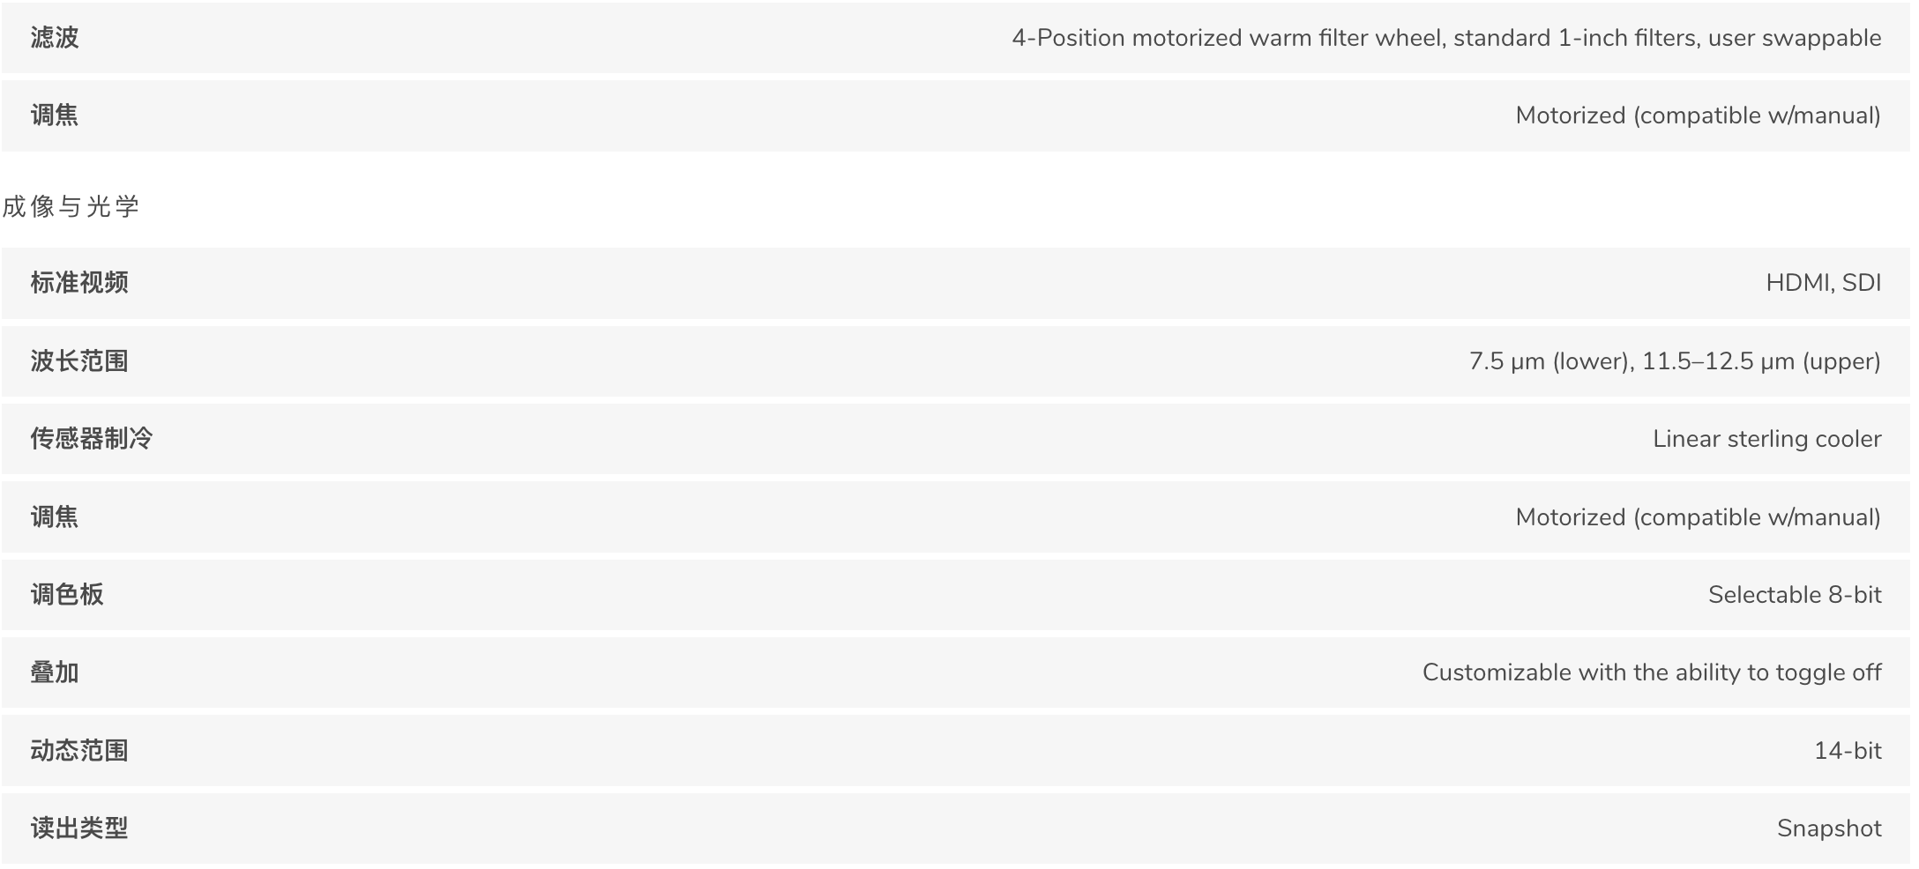Select the Customizable with toggle off text
Screen dimensions: 1919x869
[x=1652, y=672]
